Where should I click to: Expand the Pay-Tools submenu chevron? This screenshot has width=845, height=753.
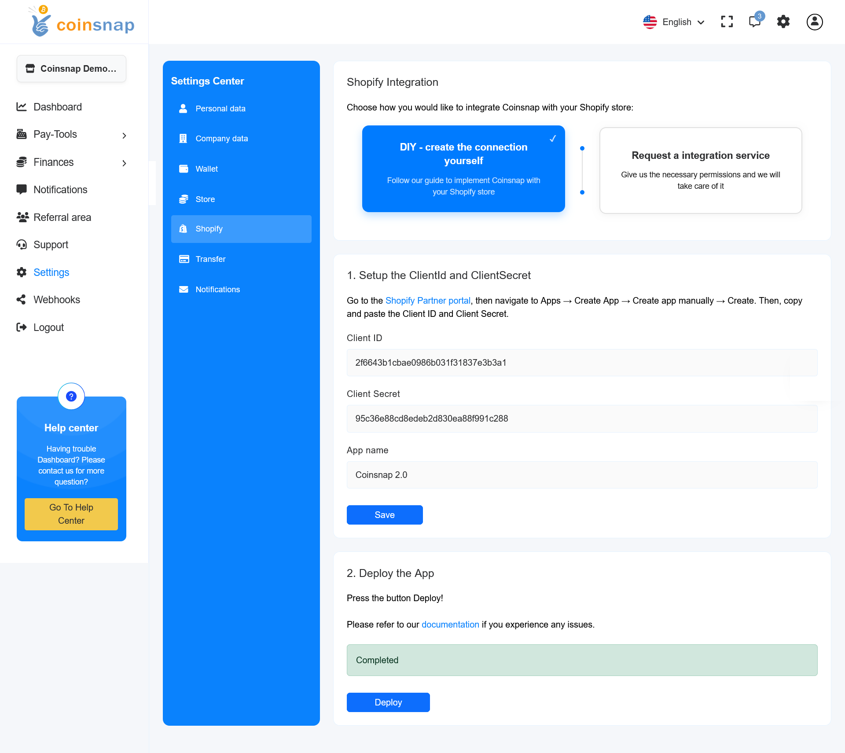point(124,136)
